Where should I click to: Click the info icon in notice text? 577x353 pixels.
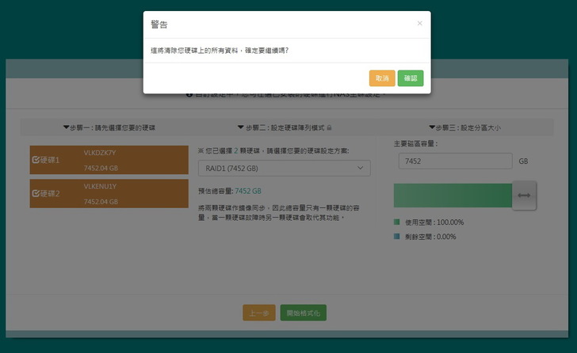point(189,95)
